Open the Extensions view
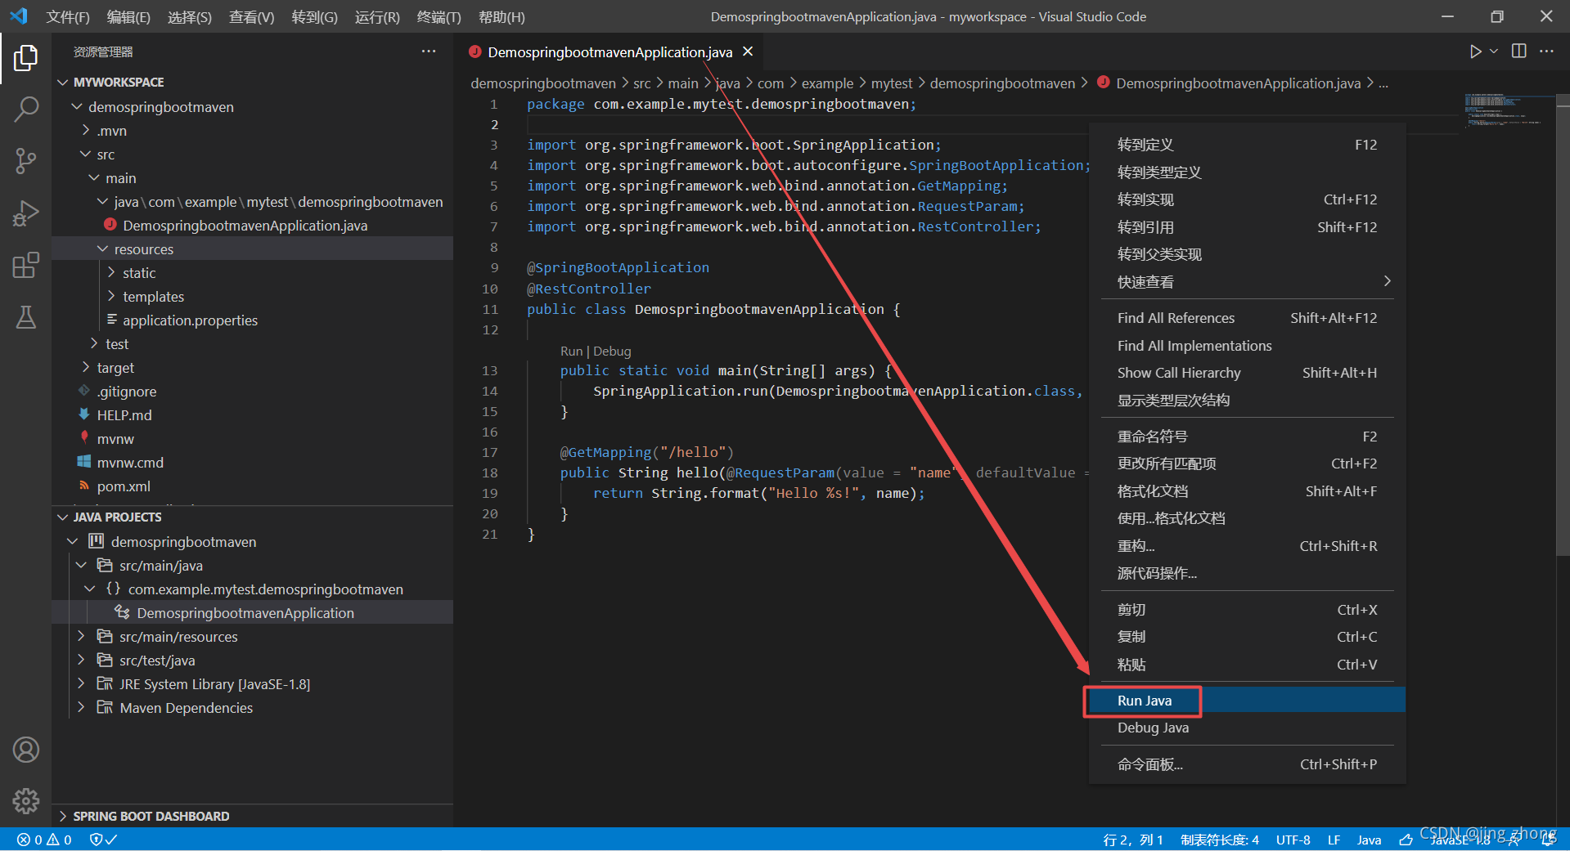 25,265
